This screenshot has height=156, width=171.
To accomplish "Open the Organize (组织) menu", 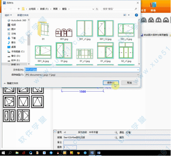I will tap(8, 15).
